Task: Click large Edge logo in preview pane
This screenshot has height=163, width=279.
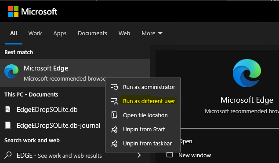Action: coord(247,73)
